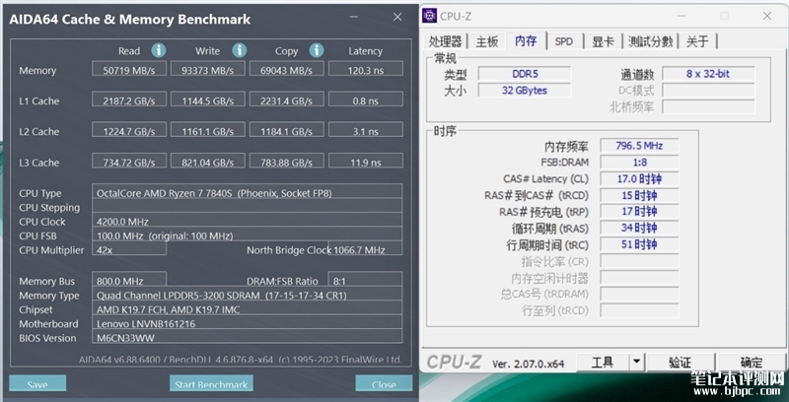Viewport: 789px width, 402px height.
Task: Open the 关于 tab in CPU-Z
Action: [697, 41]
